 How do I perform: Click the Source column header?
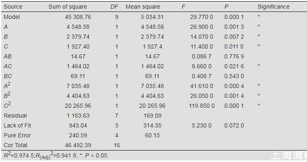[x=13, y=7]
